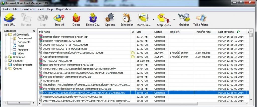Expand the Queues category node
The width and height of the screenshot is (257, 107).
pos(6,68)
